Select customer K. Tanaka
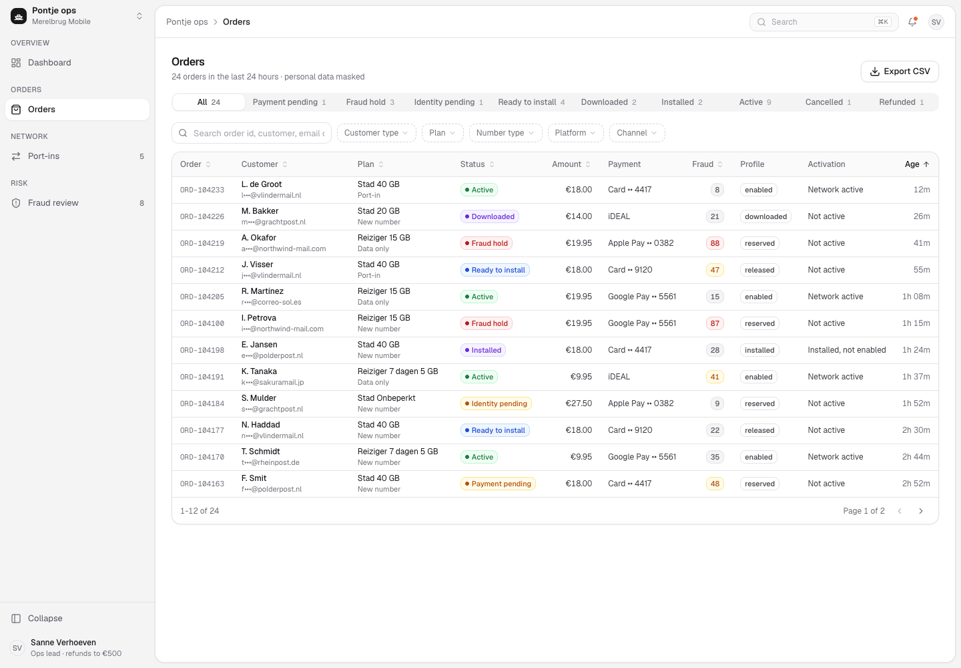Viewport: 961px width, 668px height. pyautogui.click(x=259, y=371)
